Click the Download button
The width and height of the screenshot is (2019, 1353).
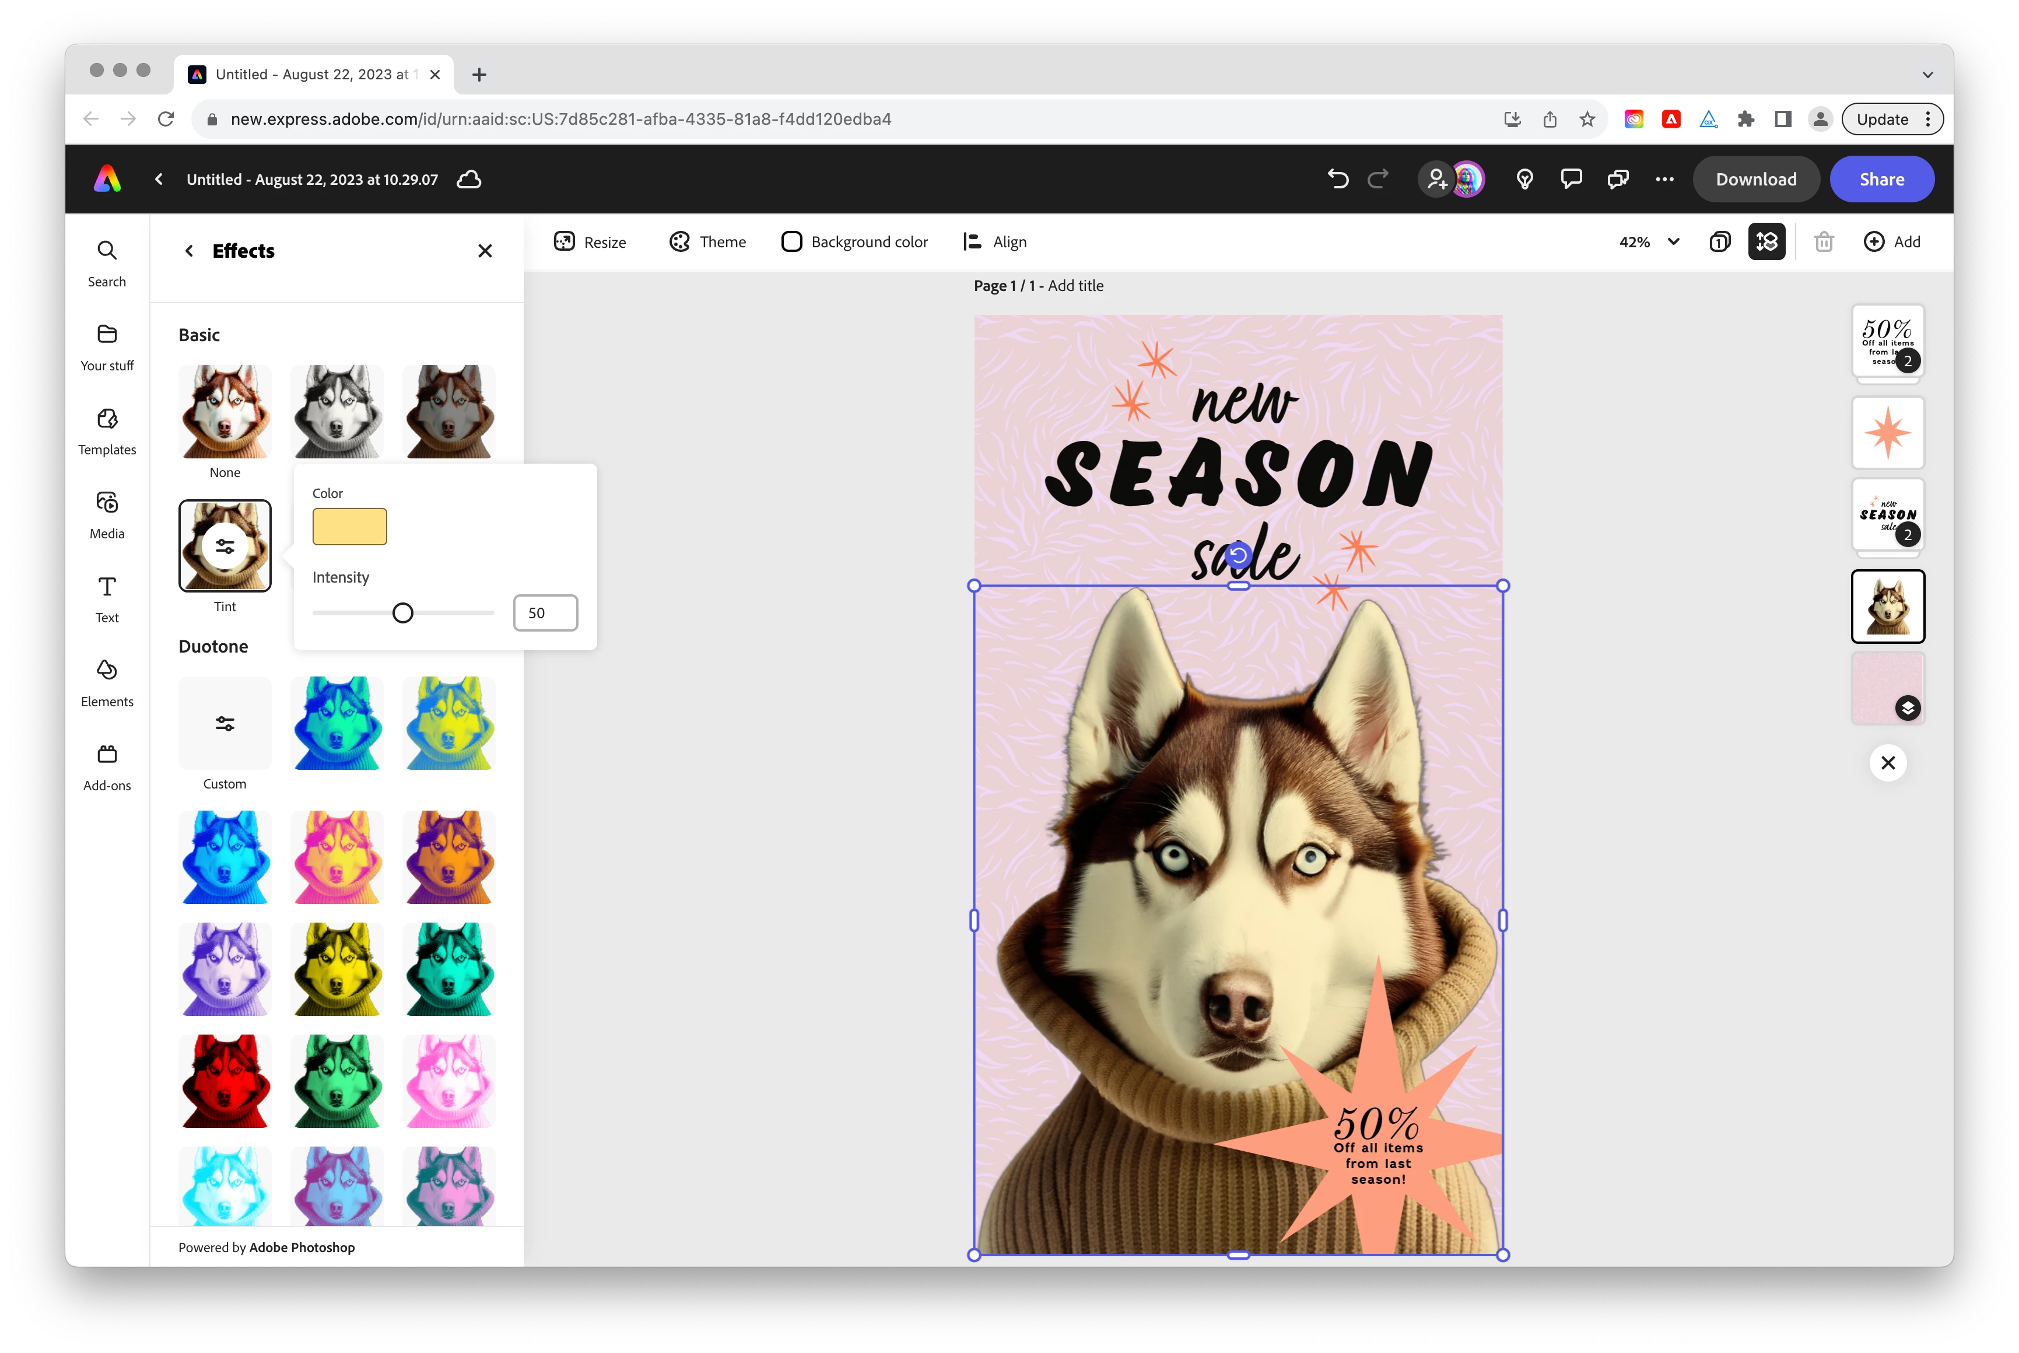tap(1755, 180)
